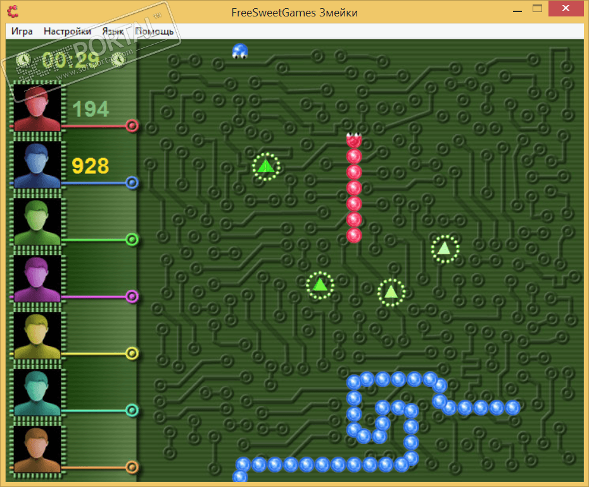Click the red snake's head
589x487 pixels.
coord(354,140)
